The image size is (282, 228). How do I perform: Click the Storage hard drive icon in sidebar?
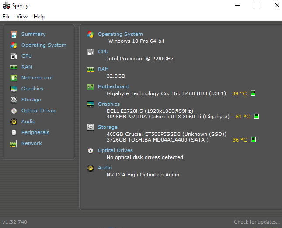(14, 100)
